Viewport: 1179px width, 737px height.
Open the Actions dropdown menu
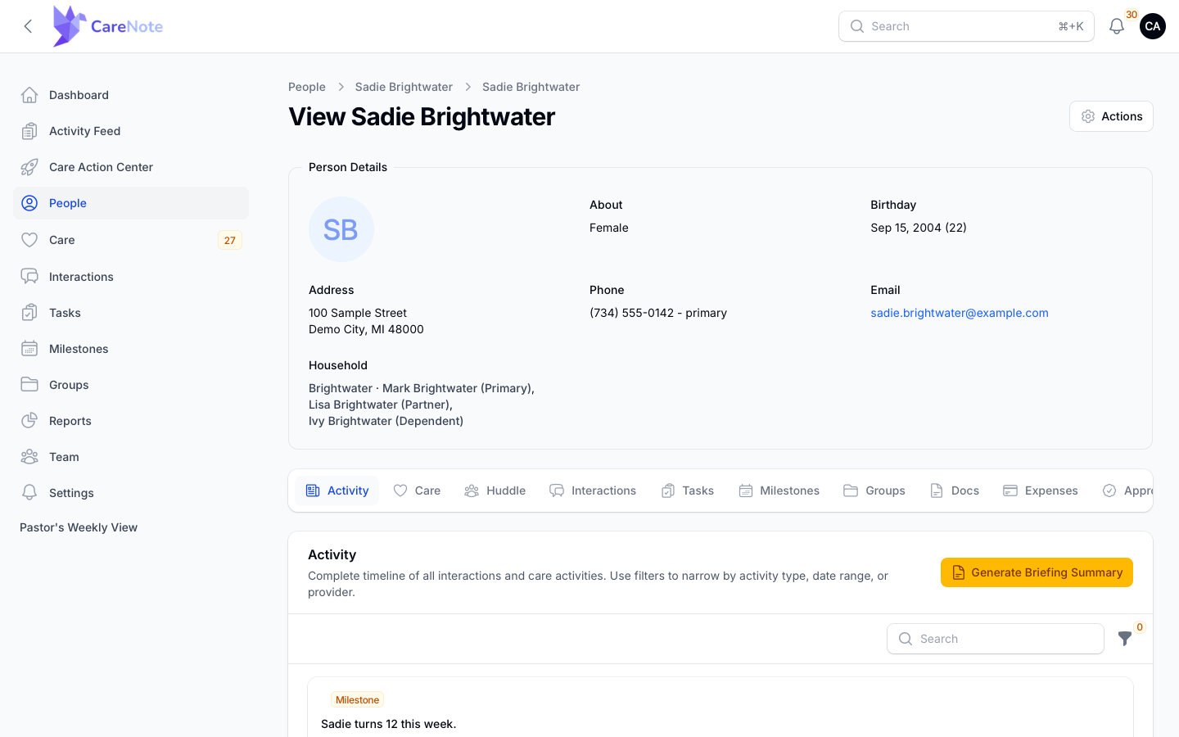point(1111,116)
